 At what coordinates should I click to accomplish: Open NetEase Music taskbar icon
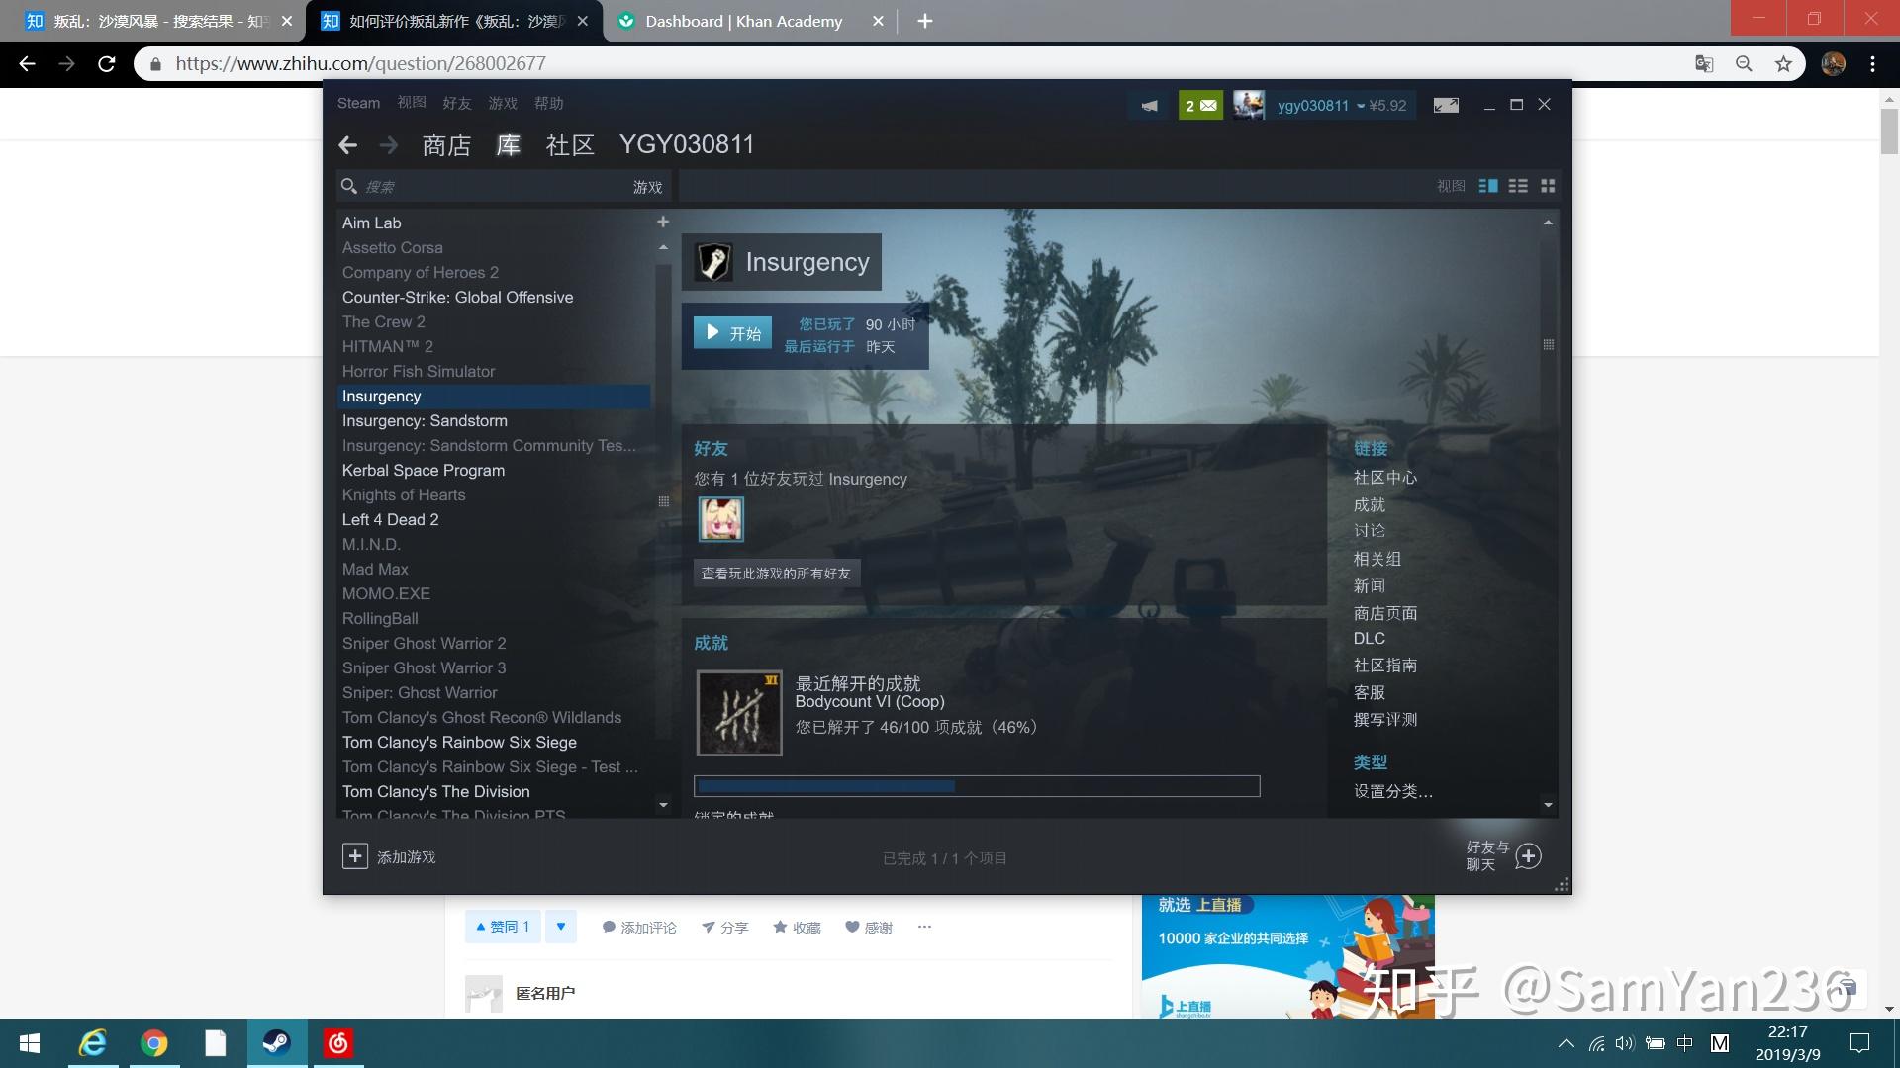point(338,1043)
